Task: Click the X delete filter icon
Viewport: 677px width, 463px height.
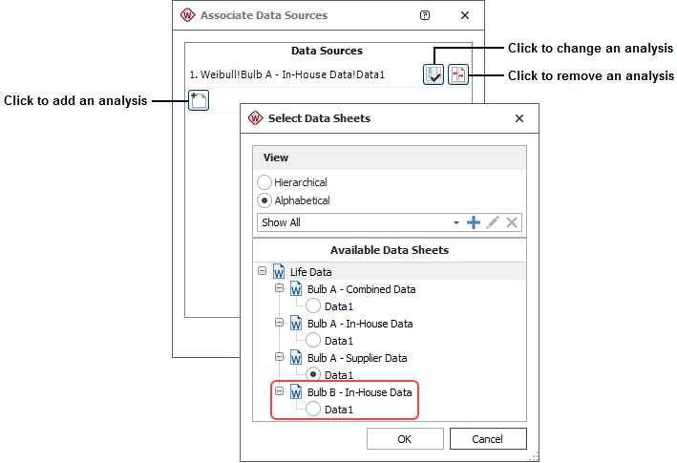Action: coord(512,222)
